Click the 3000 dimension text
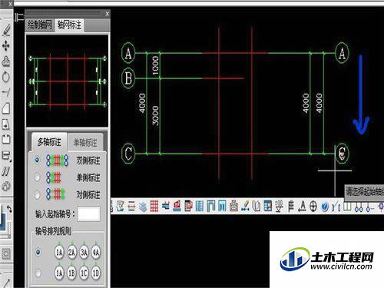 tap(155, 115)
